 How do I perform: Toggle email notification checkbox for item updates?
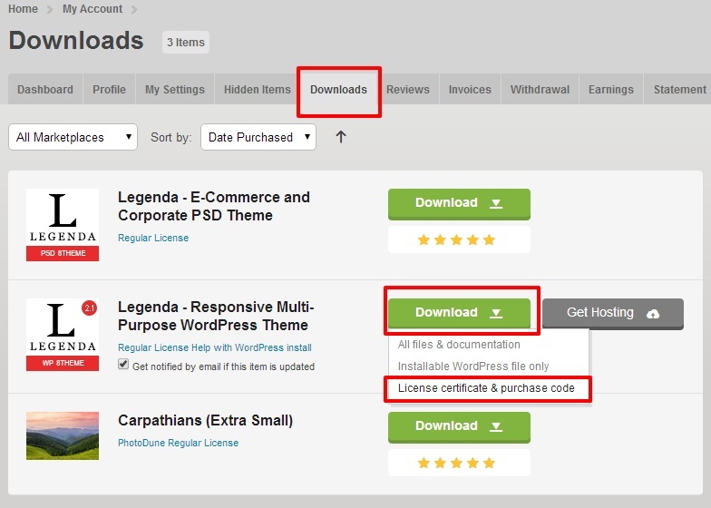pyautogui.click(x=123, y=365)
